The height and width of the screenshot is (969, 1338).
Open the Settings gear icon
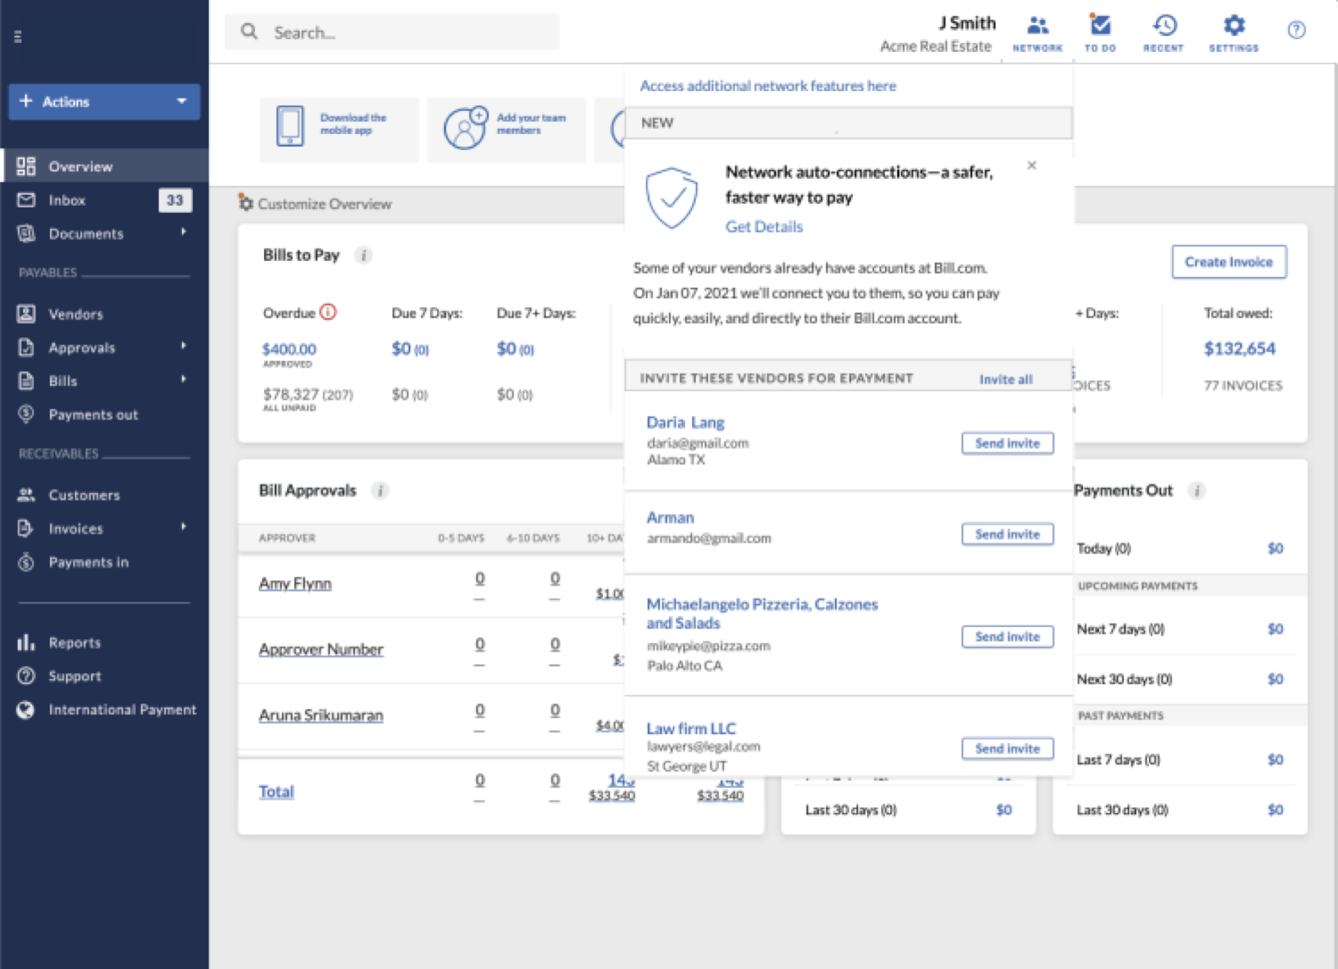click(x=1233, y=32)
